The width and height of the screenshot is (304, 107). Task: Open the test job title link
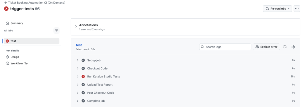79,45
